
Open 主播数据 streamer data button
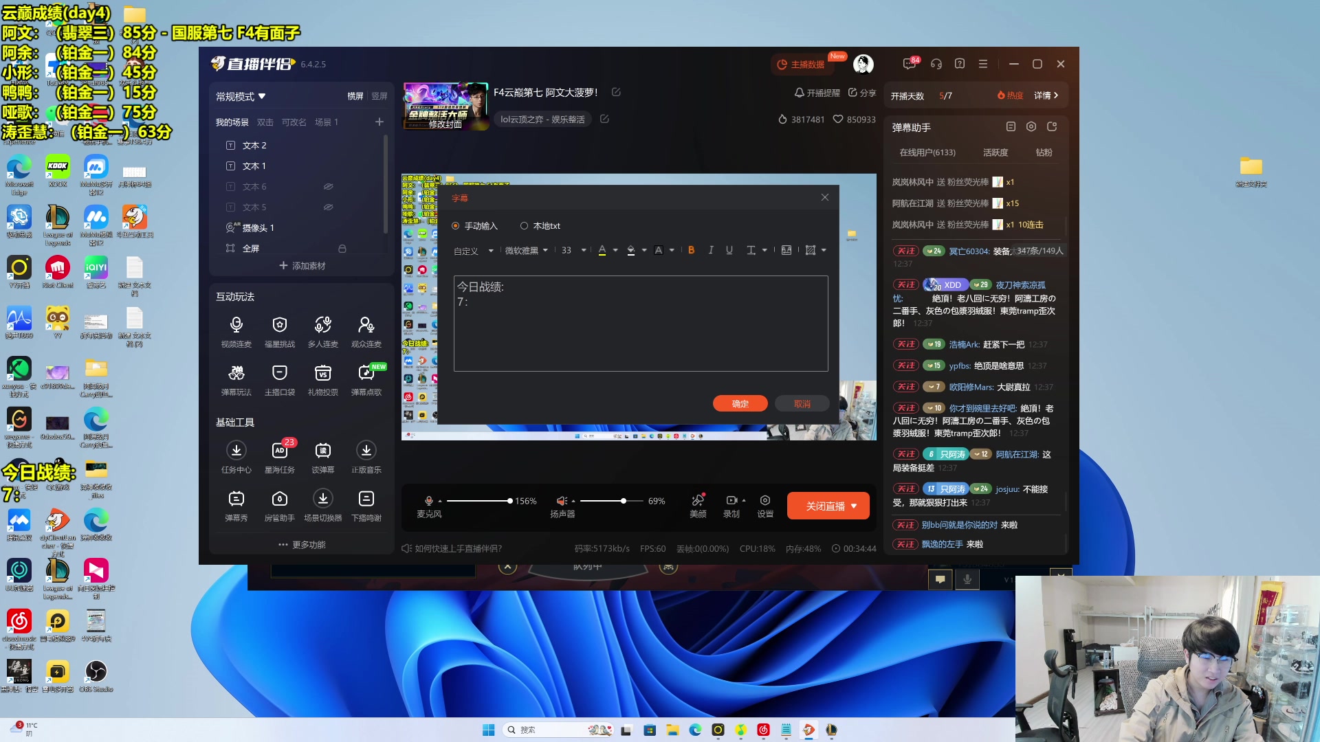point(801,65)
